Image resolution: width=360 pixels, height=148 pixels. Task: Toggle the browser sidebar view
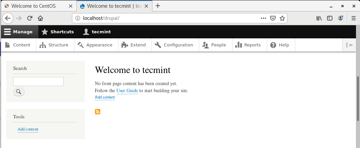330,18
